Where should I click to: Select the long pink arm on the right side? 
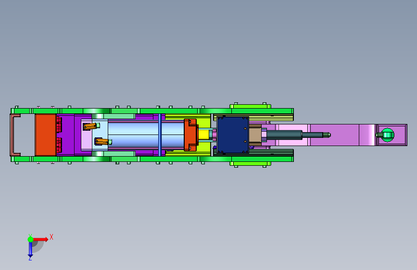335,135
